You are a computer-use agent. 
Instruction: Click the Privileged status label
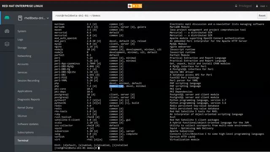point(245,6)
